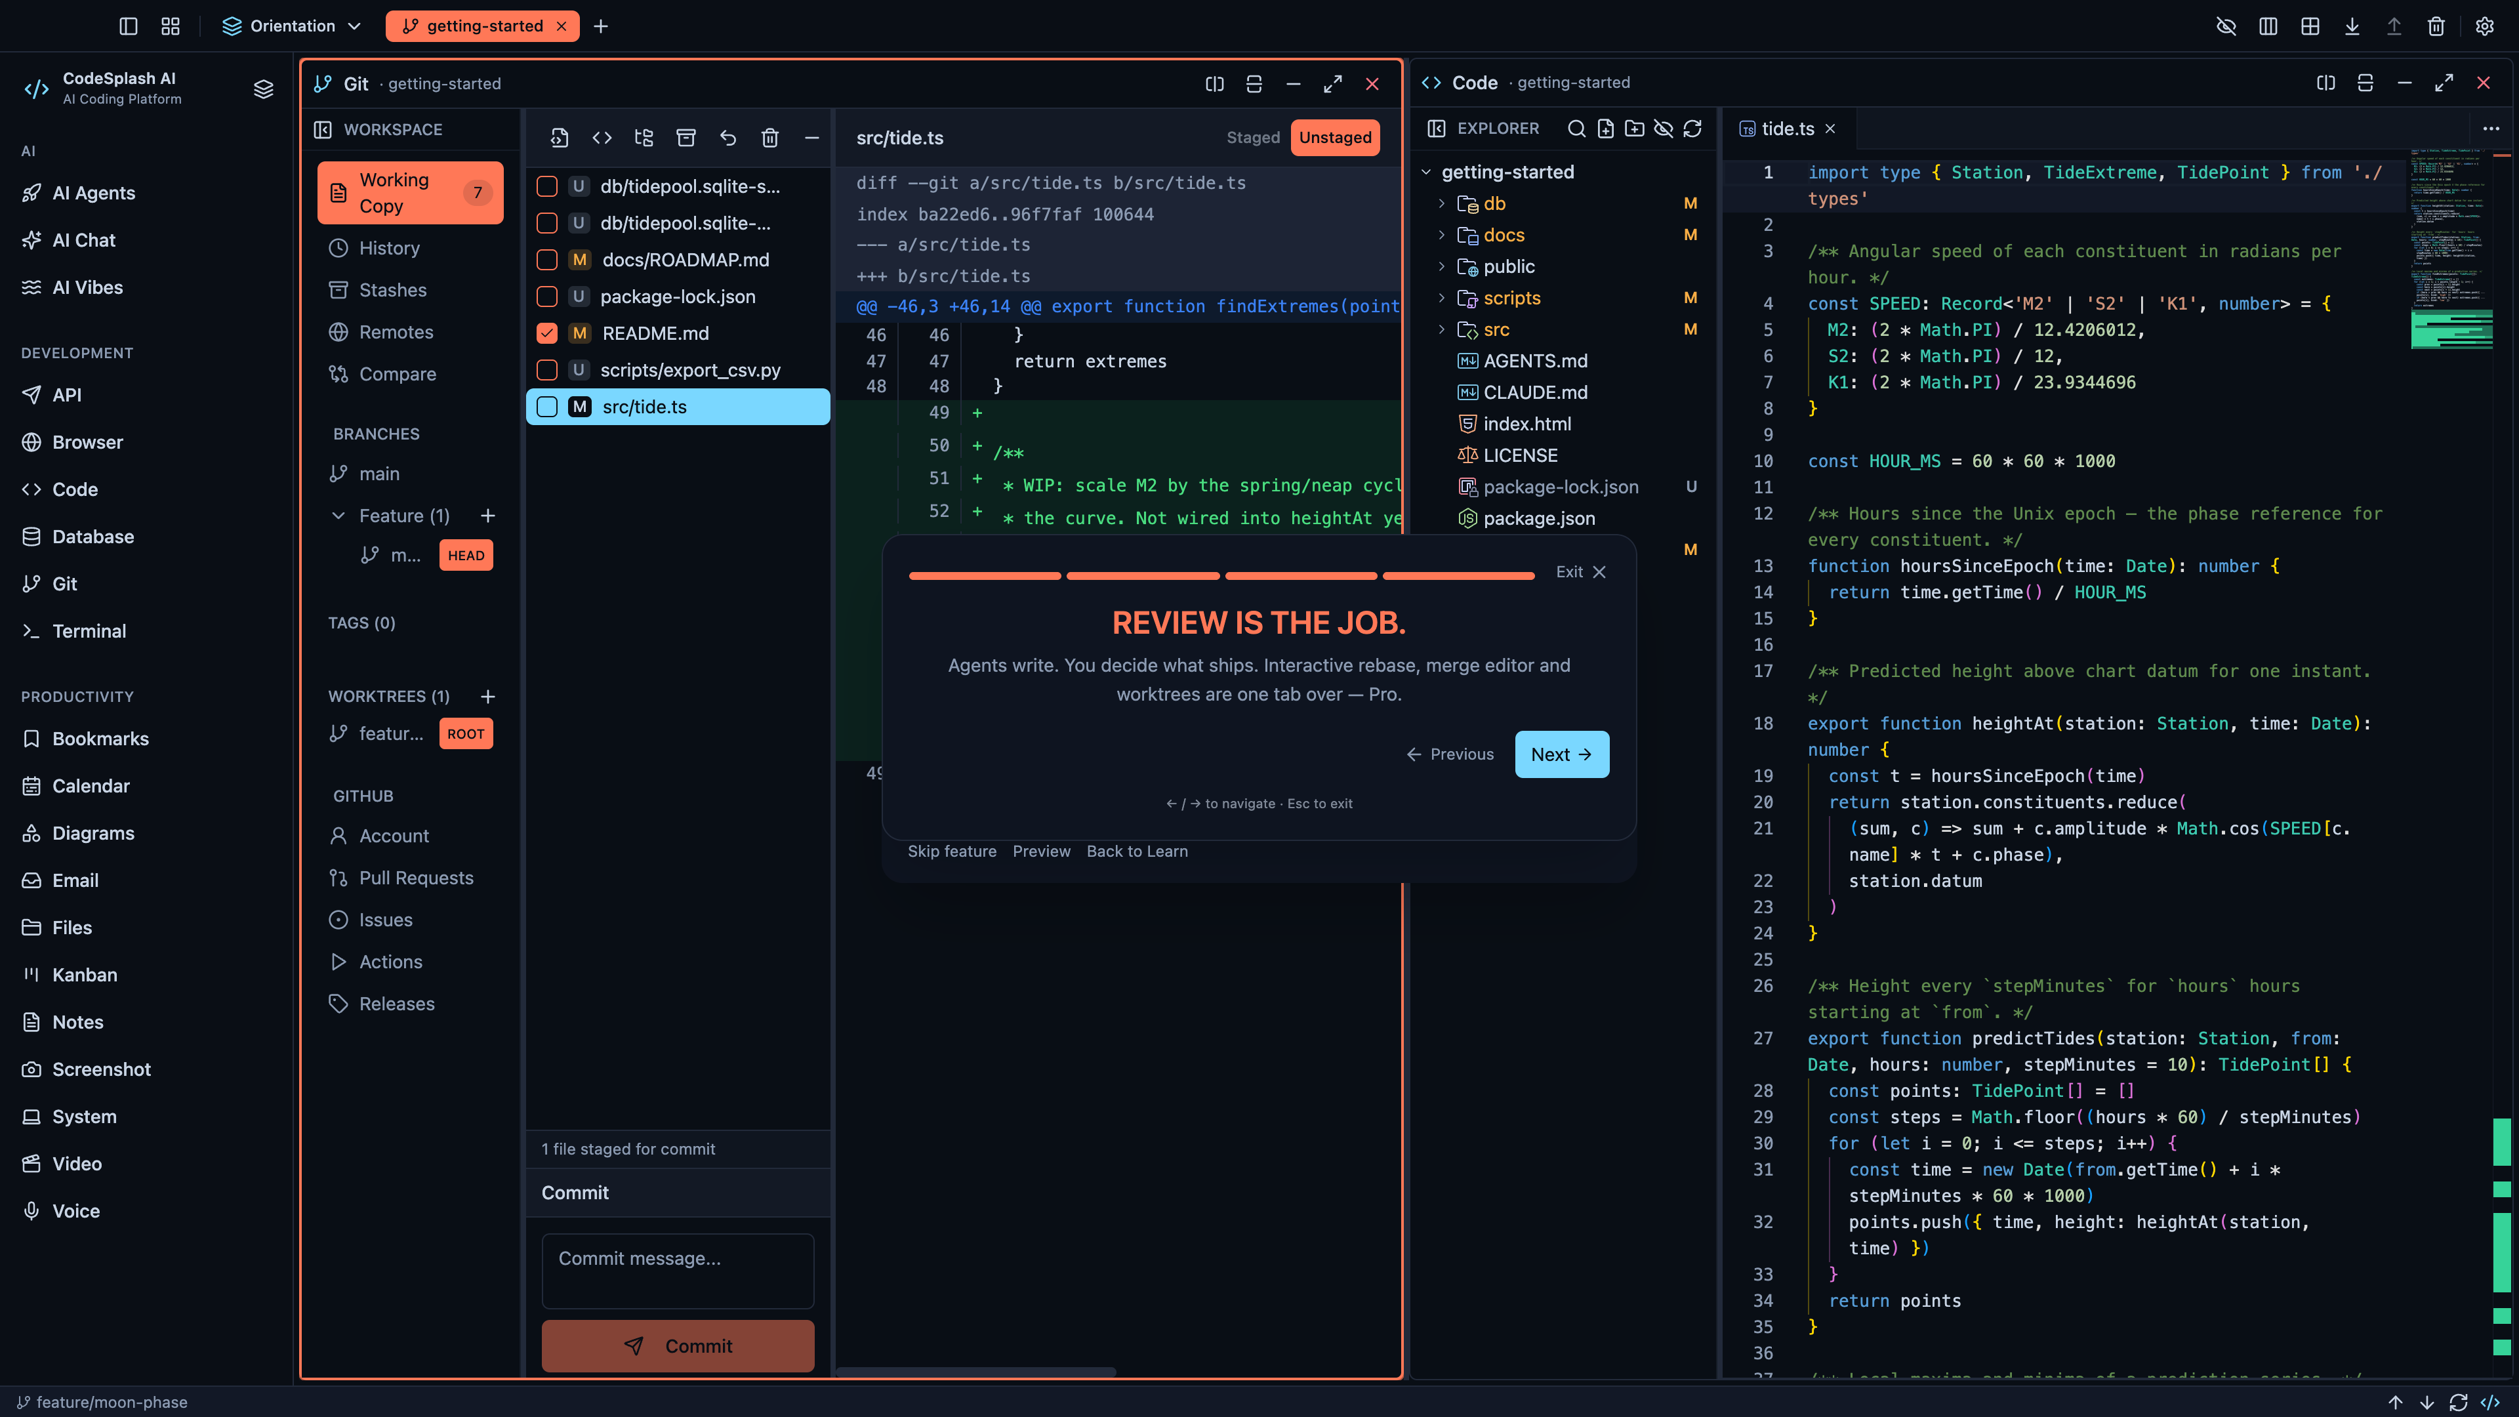Click the new folder icon in Explorer

pyautogui.click(x=1634, y=128)
